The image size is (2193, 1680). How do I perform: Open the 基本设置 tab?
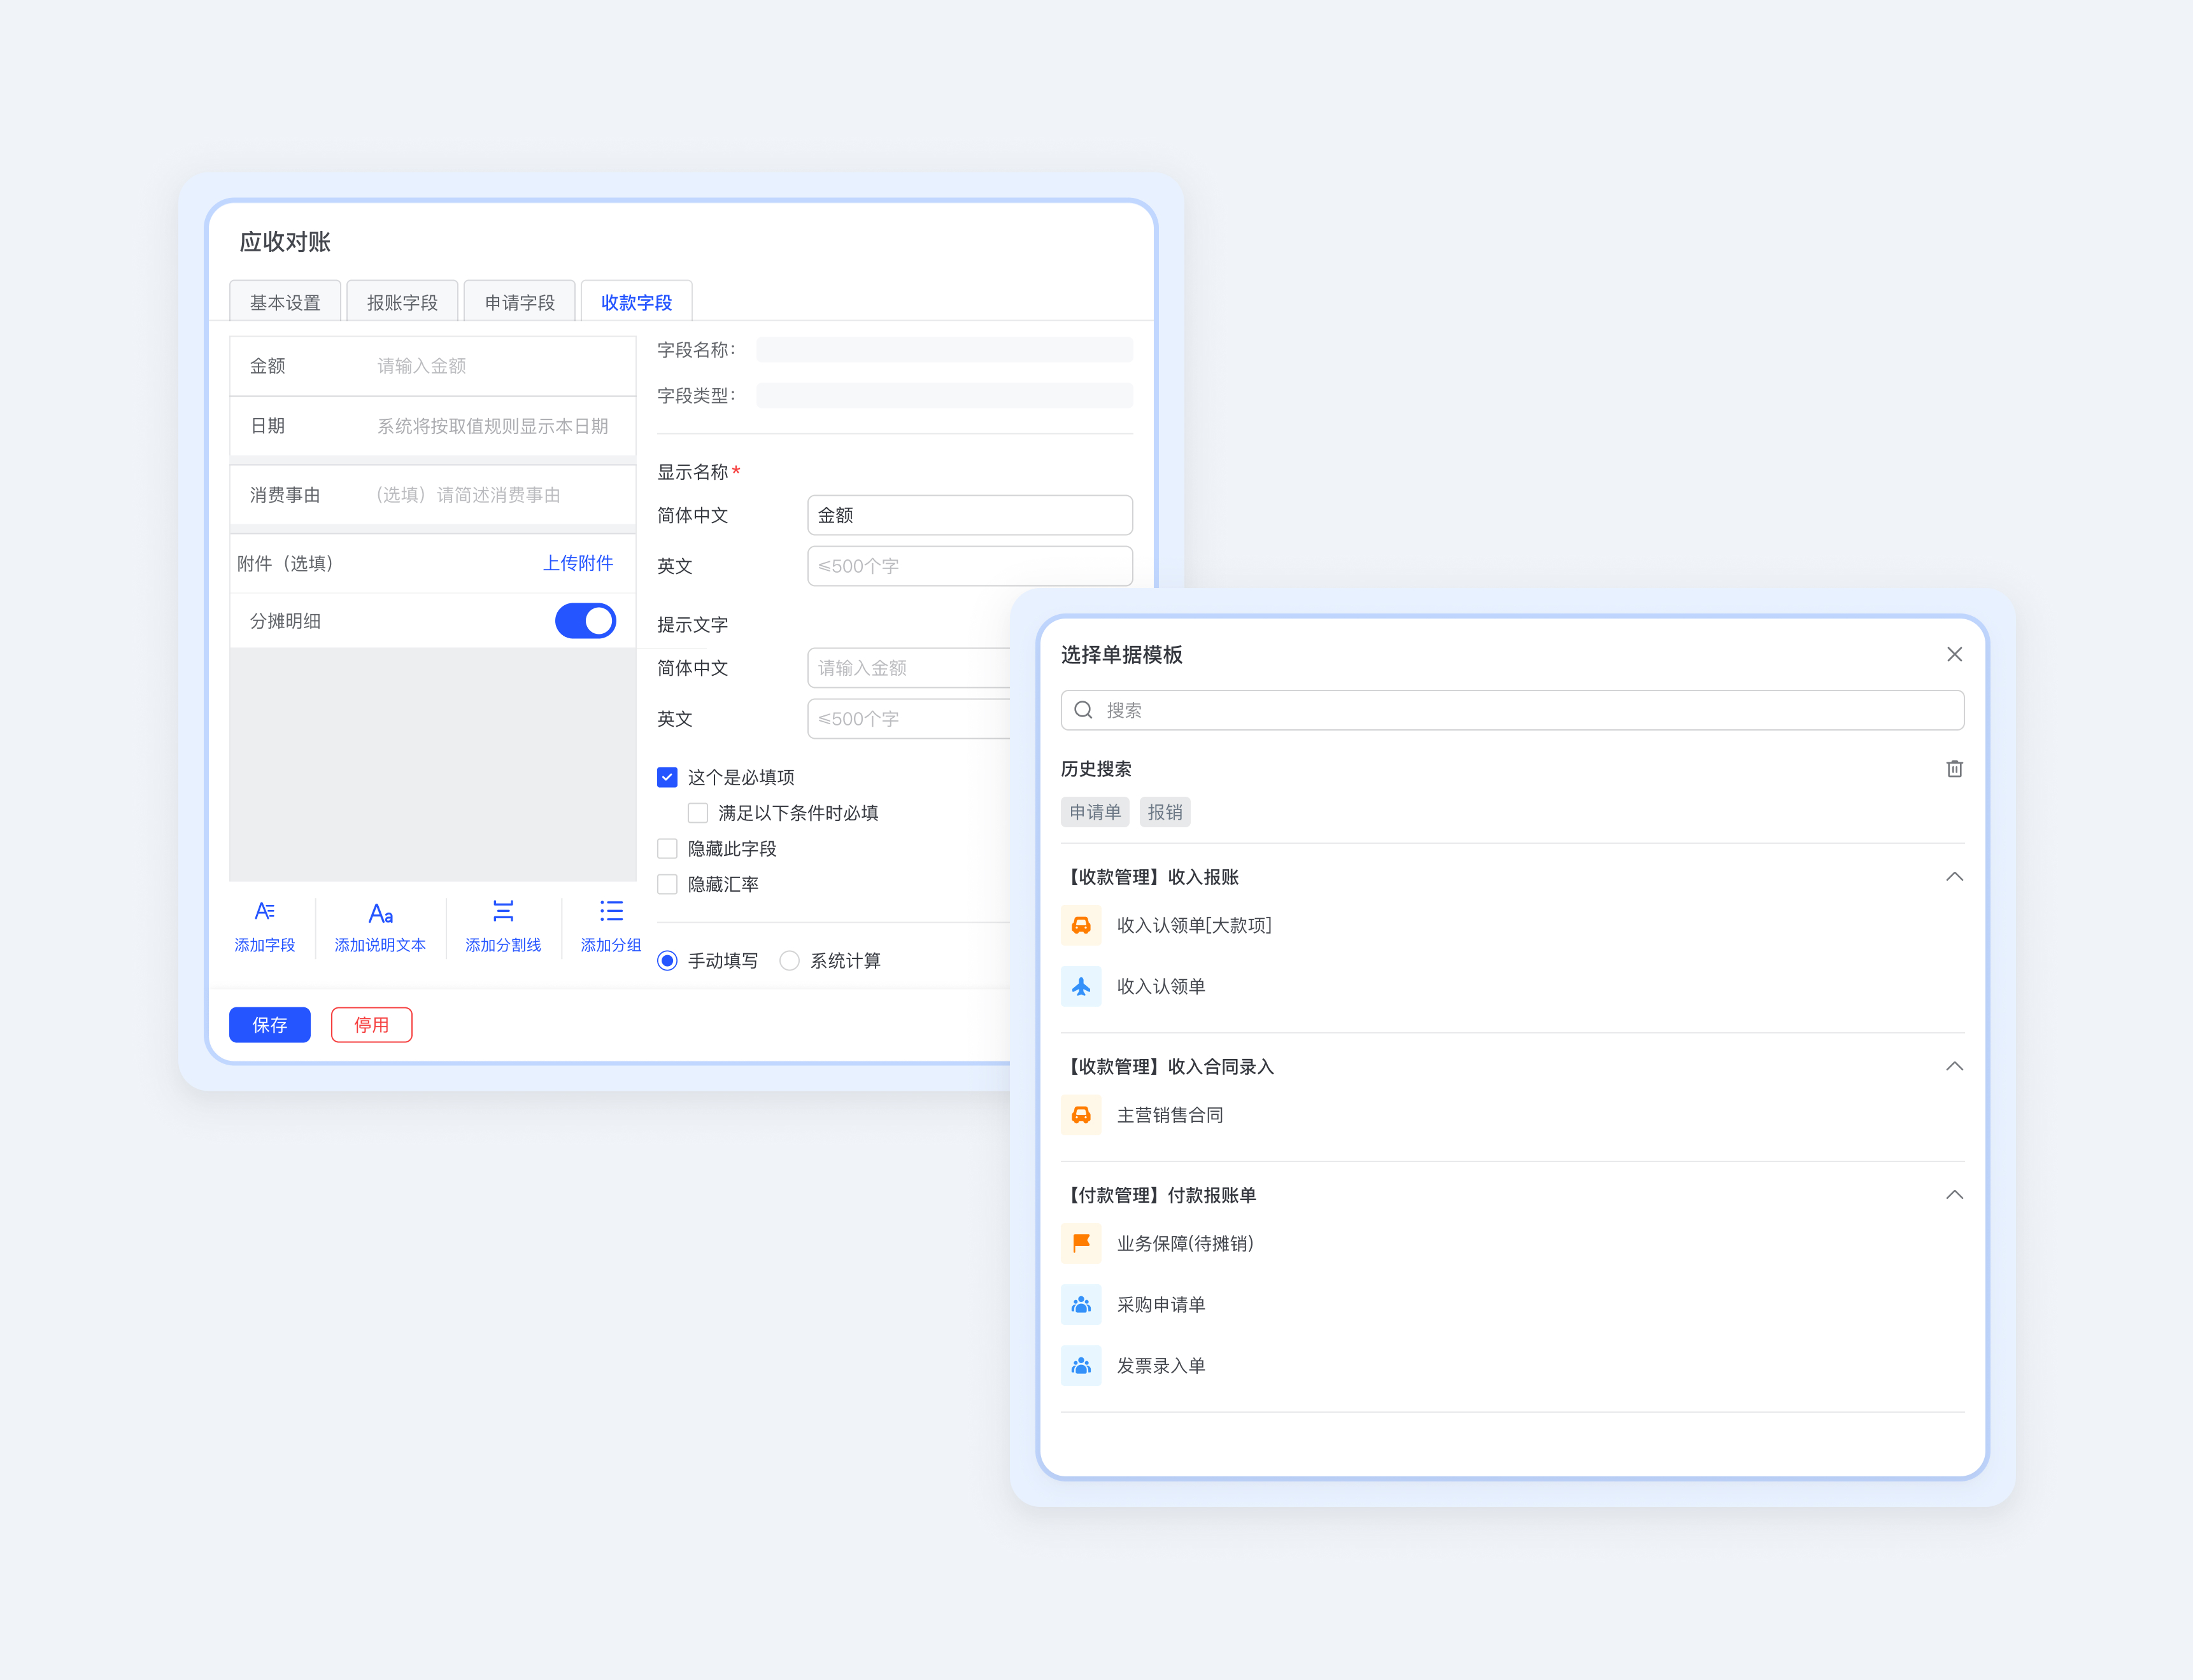(285, 302)
